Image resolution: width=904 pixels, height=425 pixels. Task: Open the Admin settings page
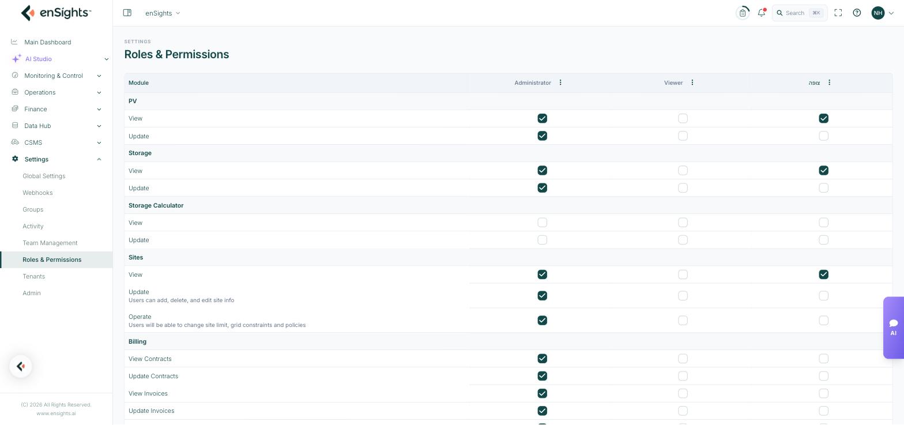[x=32, y=293]
